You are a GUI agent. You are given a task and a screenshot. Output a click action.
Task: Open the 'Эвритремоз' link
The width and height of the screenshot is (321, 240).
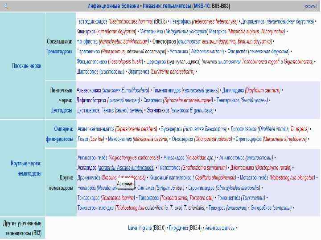pos(139,72)
